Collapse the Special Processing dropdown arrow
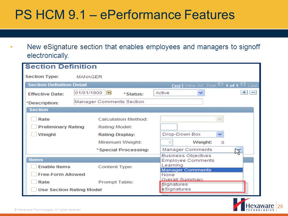 click(239, 149)
